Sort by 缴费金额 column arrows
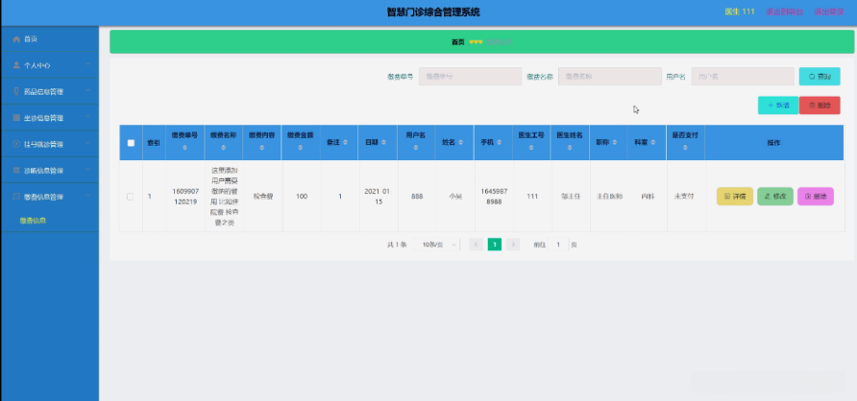 coord(300,148)
